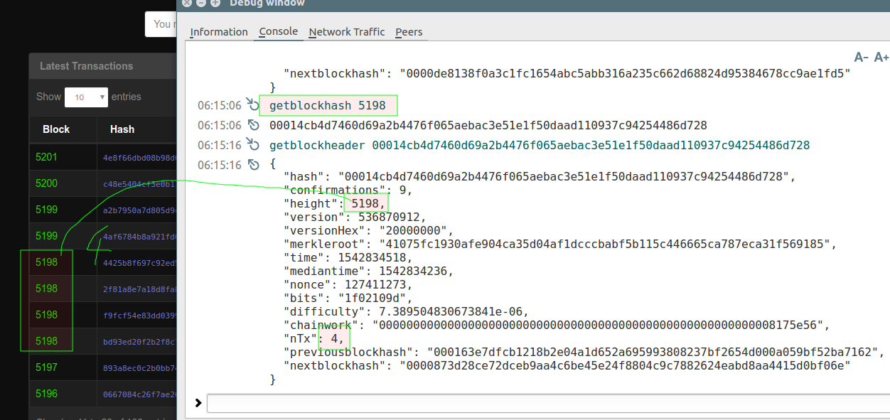Open transaction hash starting f9fcf54e83dd039
The height and width of the screenshot is (420, 890).
tap(139, 316)
